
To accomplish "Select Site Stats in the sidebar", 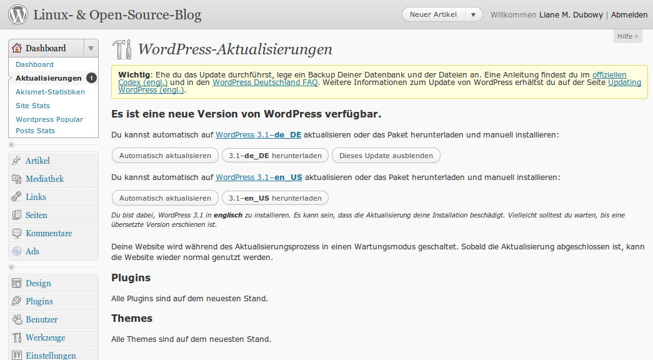I will (x=32, y=105).
